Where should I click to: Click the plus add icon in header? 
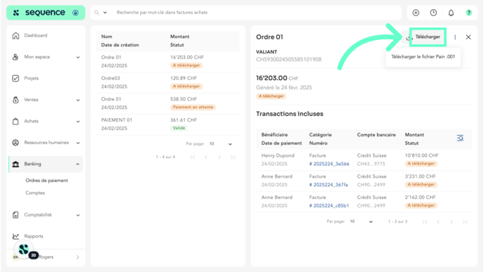[x=416, y=13]
